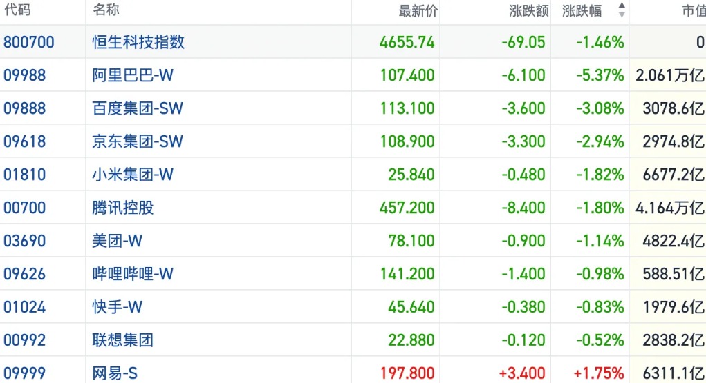
Task: Select market cap 6677.2亿
Action: coord(674,175)
